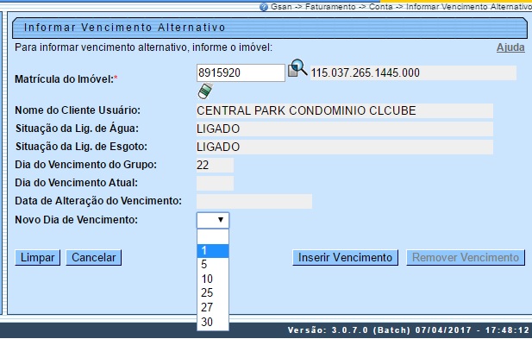Select day 30 in the dropdown list
Screen dimensions: 532x339
click(x=213, y=322)
